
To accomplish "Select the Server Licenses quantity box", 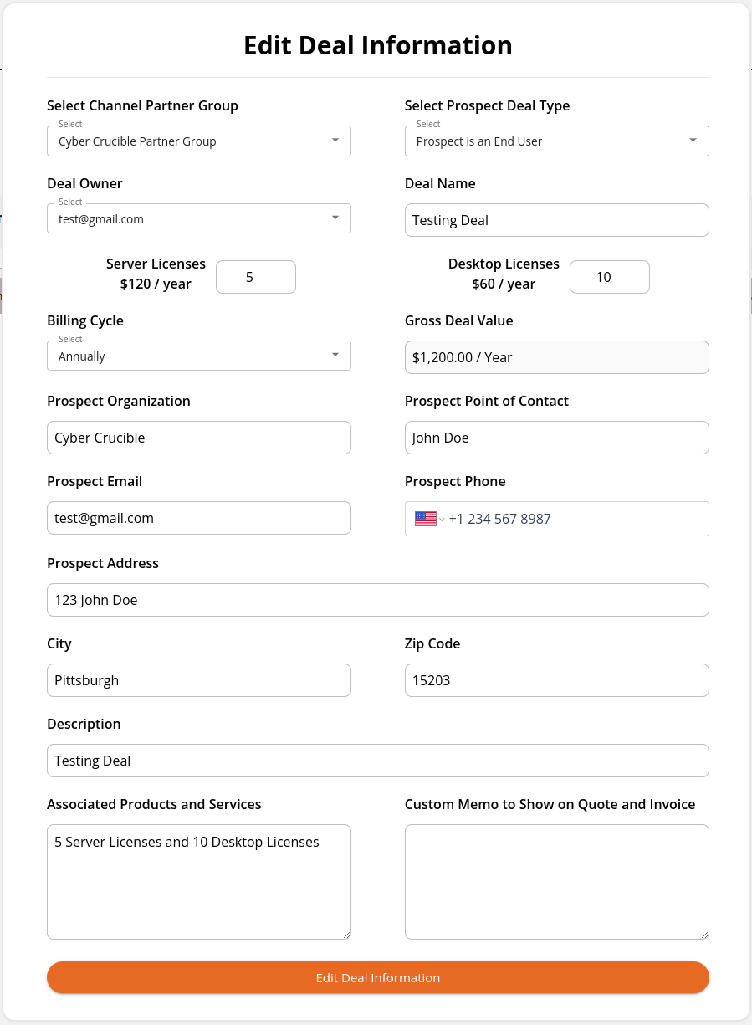I will pos(256,277).
